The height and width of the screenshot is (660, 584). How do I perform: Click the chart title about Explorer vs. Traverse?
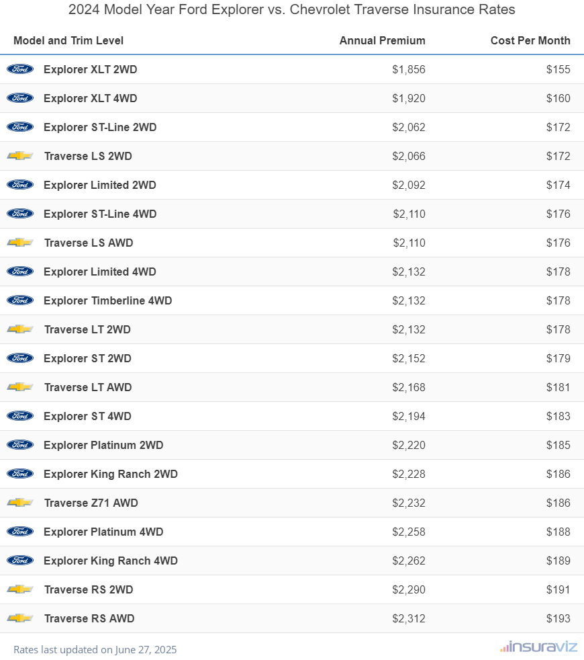[292, 9]
